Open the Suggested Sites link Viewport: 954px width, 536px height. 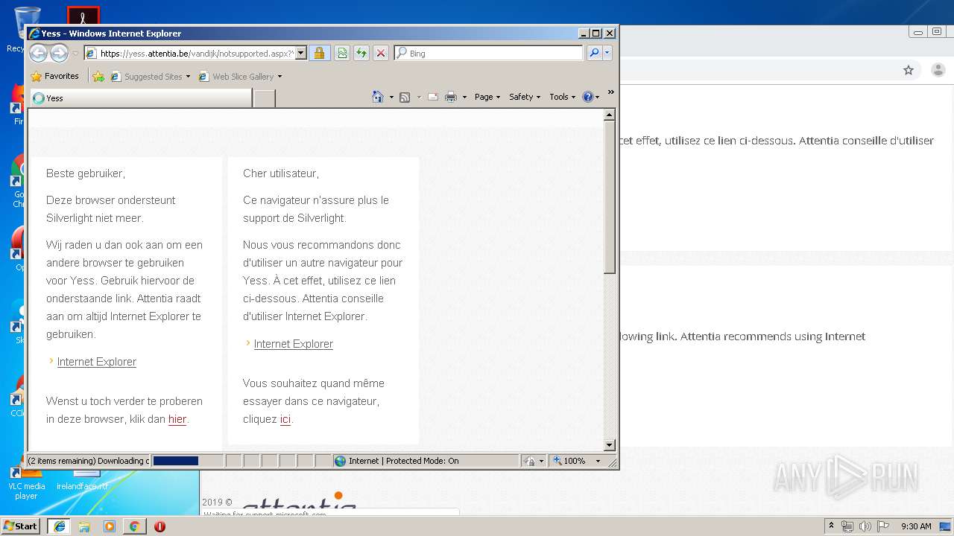click(150, 76)
